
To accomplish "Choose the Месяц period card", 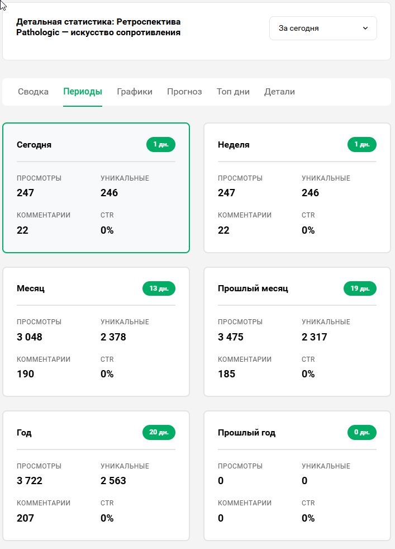I will 96,332.
